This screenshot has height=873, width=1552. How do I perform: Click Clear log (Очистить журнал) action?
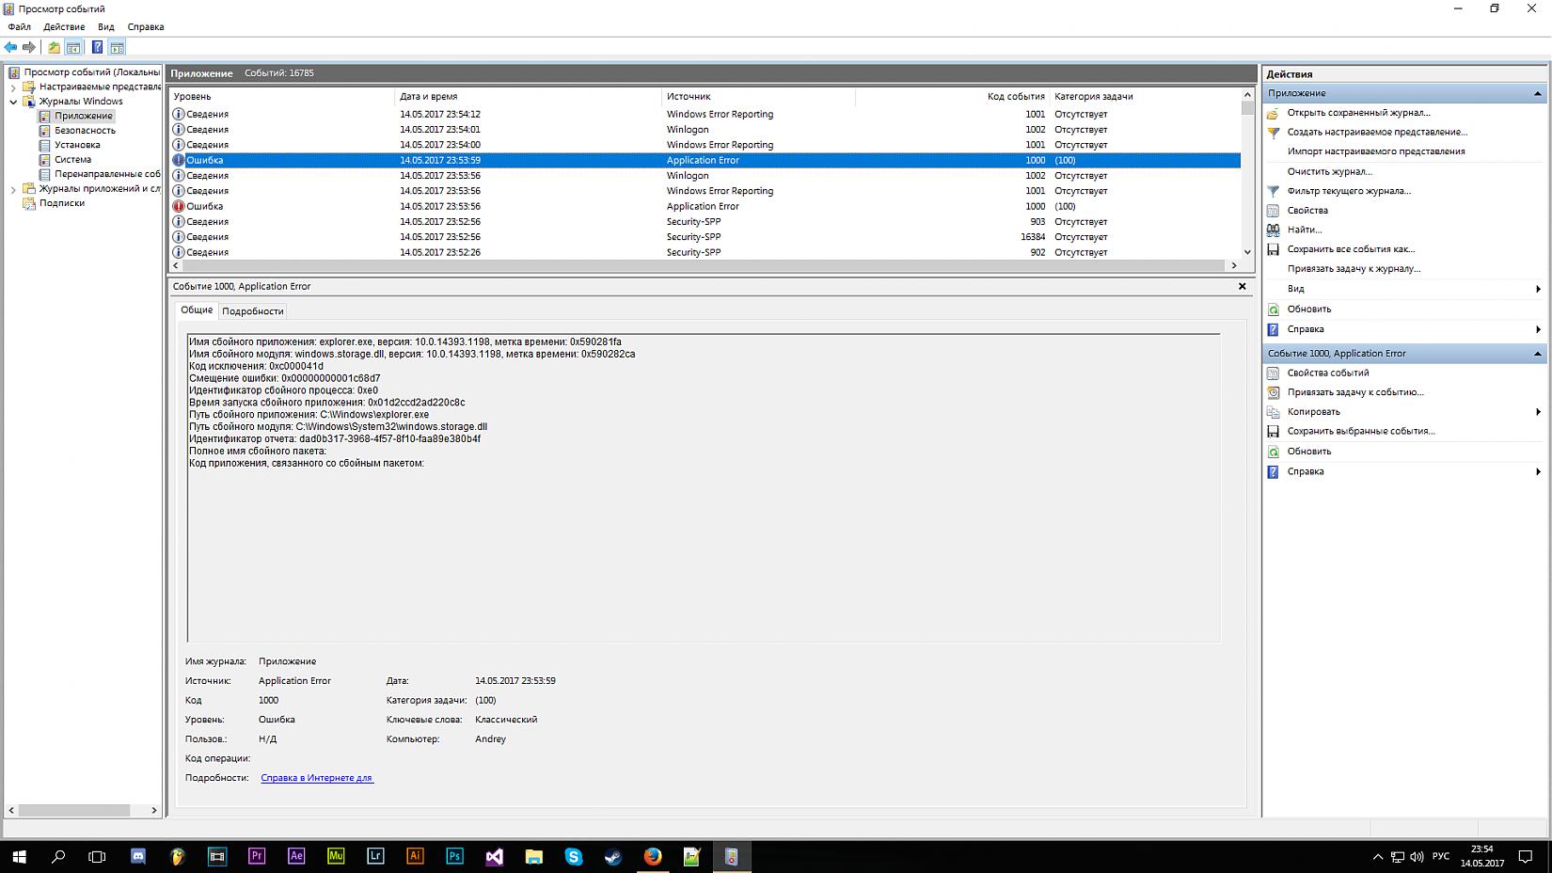(x=1329, y=171)
